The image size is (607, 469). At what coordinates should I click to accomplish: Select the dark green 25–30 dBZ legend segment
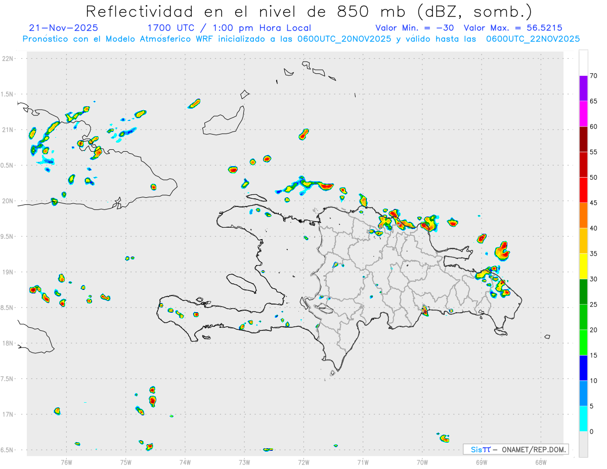click(583, 292)
